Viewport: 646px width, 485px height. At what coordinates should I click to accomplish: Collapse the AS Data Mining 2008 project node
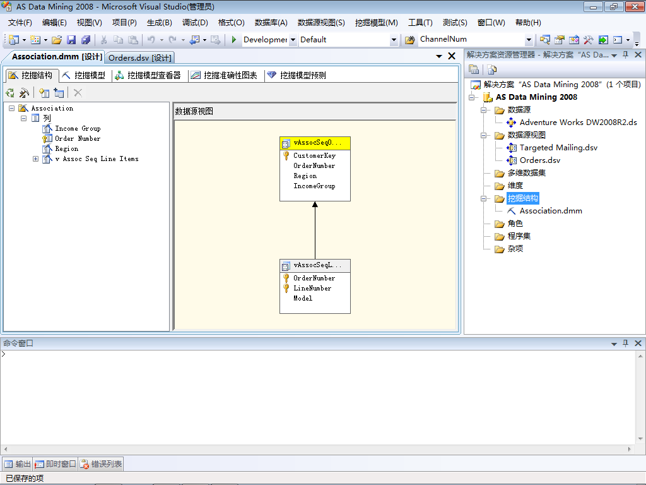pos(472,97)
